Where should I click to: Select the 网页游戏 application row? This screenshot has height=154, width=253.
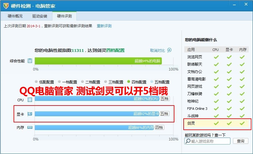216,87
